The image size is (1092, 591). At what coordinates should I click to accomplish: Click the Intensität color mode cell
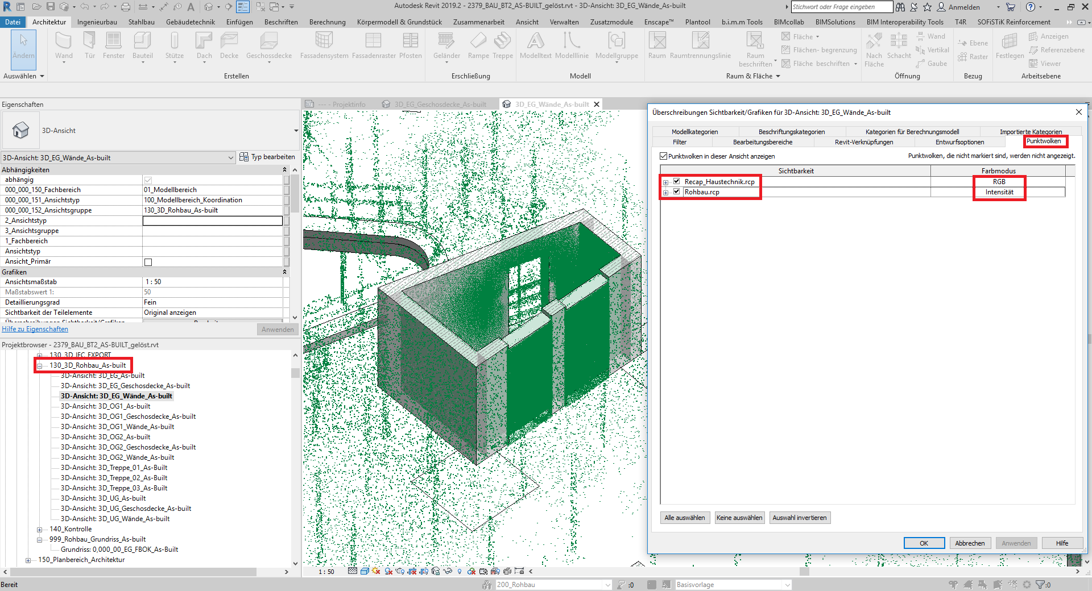tap(999, 192)
